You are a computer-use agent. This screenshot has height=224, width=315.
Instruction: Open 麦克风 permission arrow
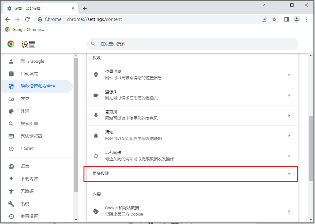(x=289, y=115)
